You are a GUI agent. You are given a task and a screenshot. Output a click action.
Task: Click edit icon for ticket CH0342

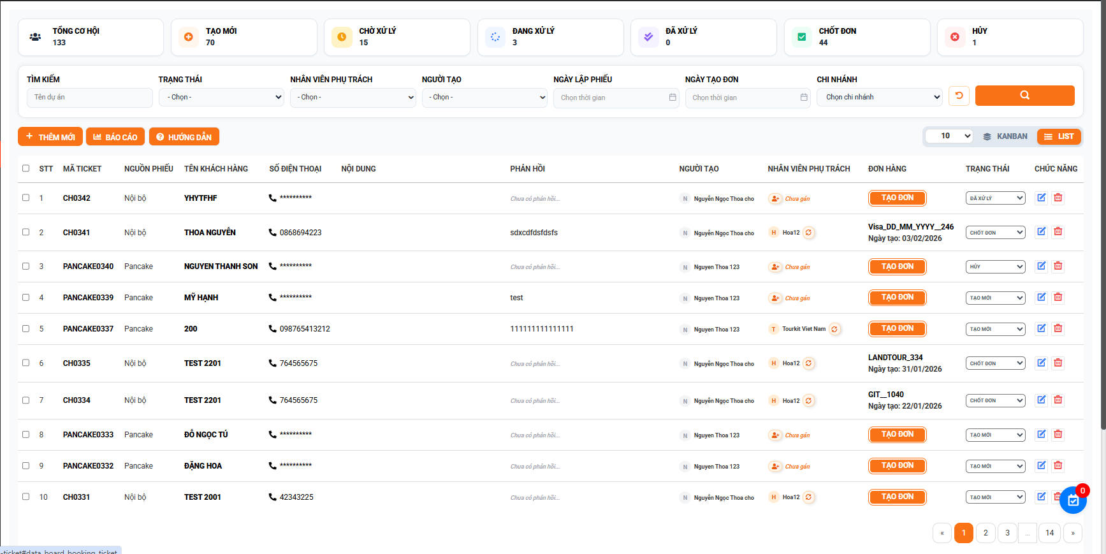click(1041, 198)
